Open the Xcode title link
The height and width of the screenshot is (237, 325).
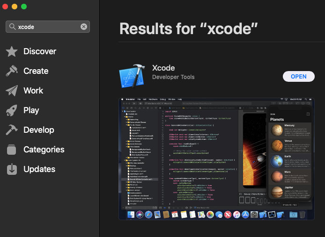[x=163, y=68]
